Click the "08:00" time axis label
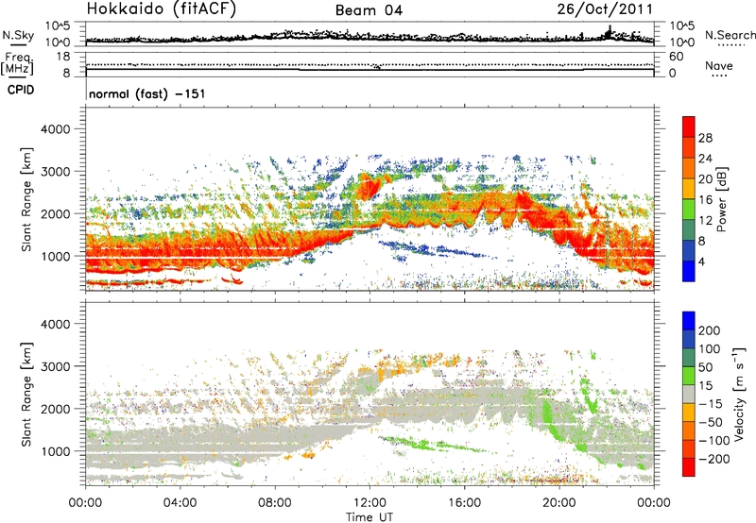The height and width of the screenshot is (523, 756). [x=275, y=503]
